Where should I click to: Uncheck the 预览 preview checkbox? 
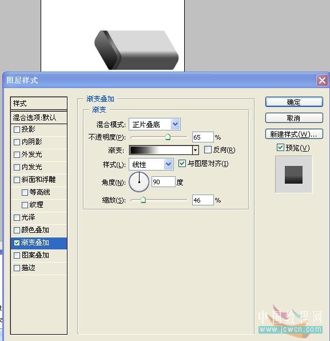280,148
